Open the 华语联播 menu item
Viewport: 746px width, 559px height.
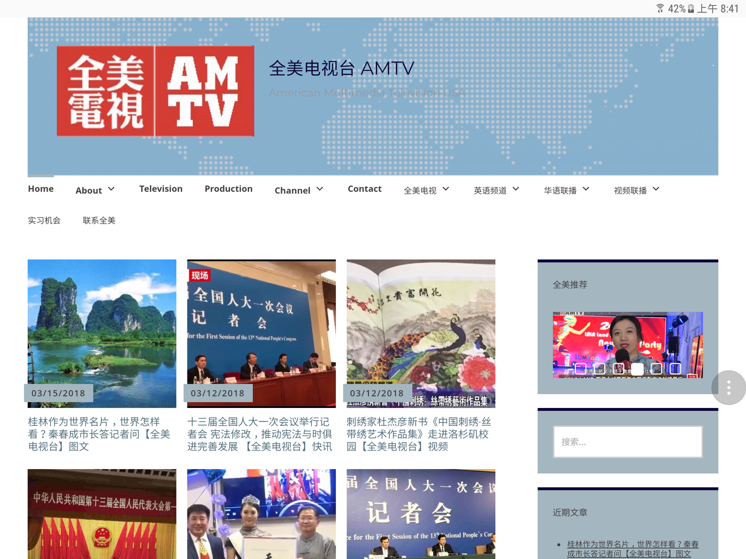click(x=560, y=190)
